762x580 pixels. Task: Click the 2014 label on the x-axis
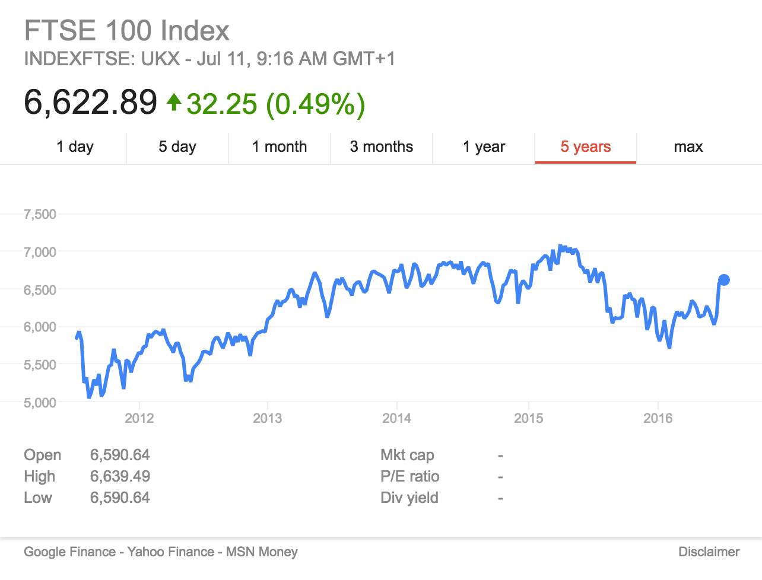397,419
